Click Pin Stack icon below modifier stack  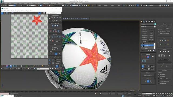[x=142, y=50]
